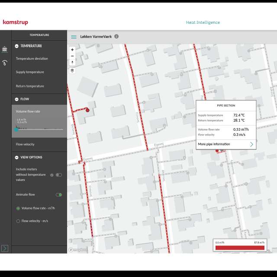This screenshot has width=277, height=277.
Task: Select Temperature deviation view
Action: point(32,59)
